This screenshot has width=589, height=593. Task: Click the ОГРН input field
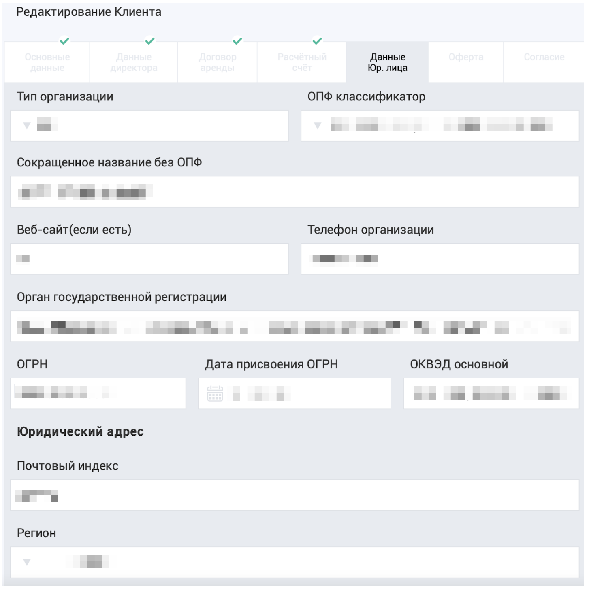click(x=98, y=393)
